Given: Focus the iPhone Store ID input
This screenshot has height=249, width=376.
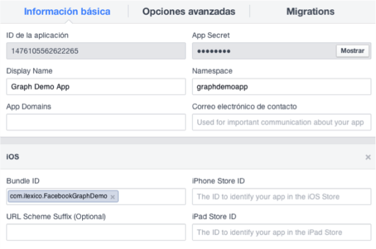Looking at the screenshot, I should pos(281,196).
